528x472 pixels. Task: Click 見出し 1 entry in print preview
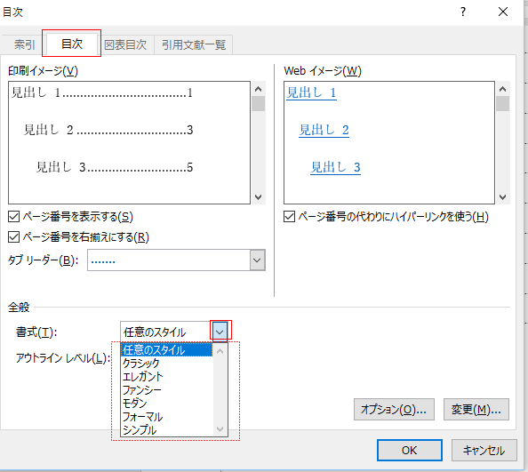(x=102, y=92)
